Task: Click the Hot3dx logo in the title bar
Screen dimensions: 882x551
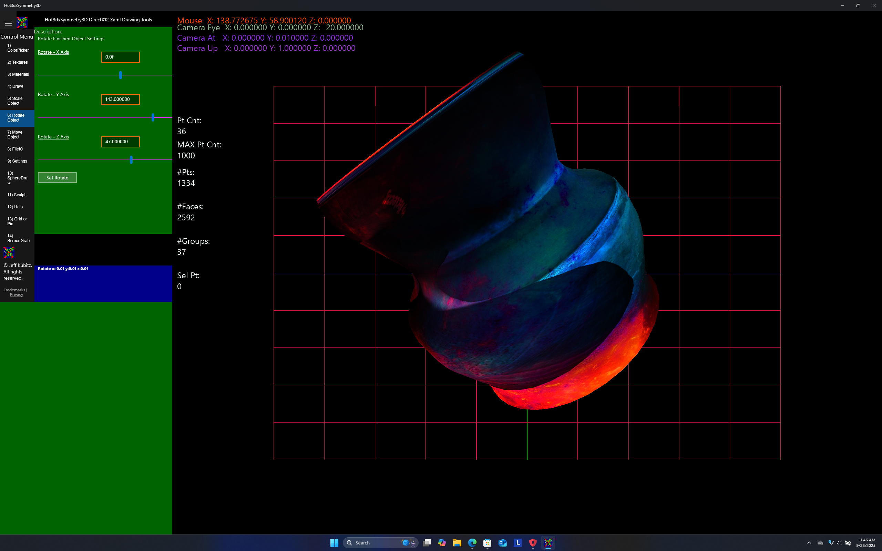Action: pyautogui.click(x=22, y=23)
